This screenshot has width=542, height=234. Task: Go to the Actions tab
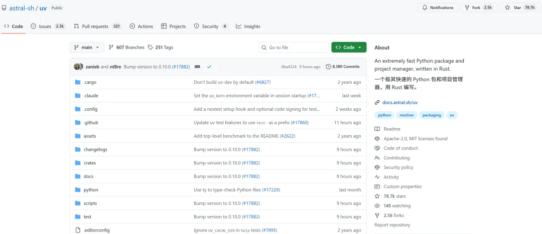coord(142,26)
